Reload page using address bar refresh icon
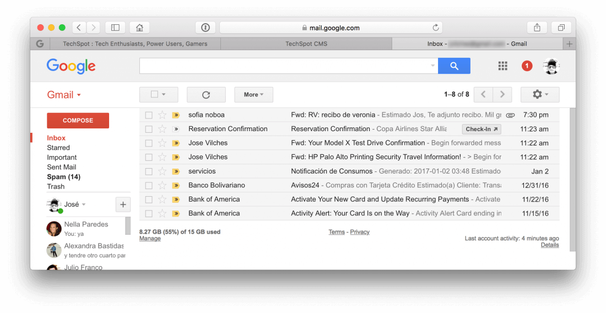Image resolution: width=606 pixels, height=313 pixels. tap(436, 28)
